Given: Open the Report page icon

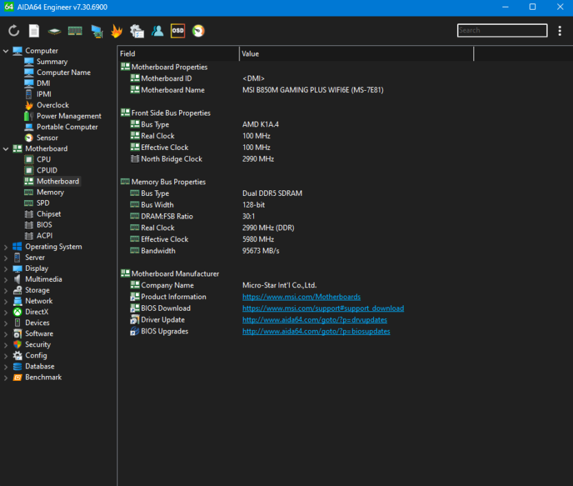Looking at the screenshot, I should click(x=34, y=31).
